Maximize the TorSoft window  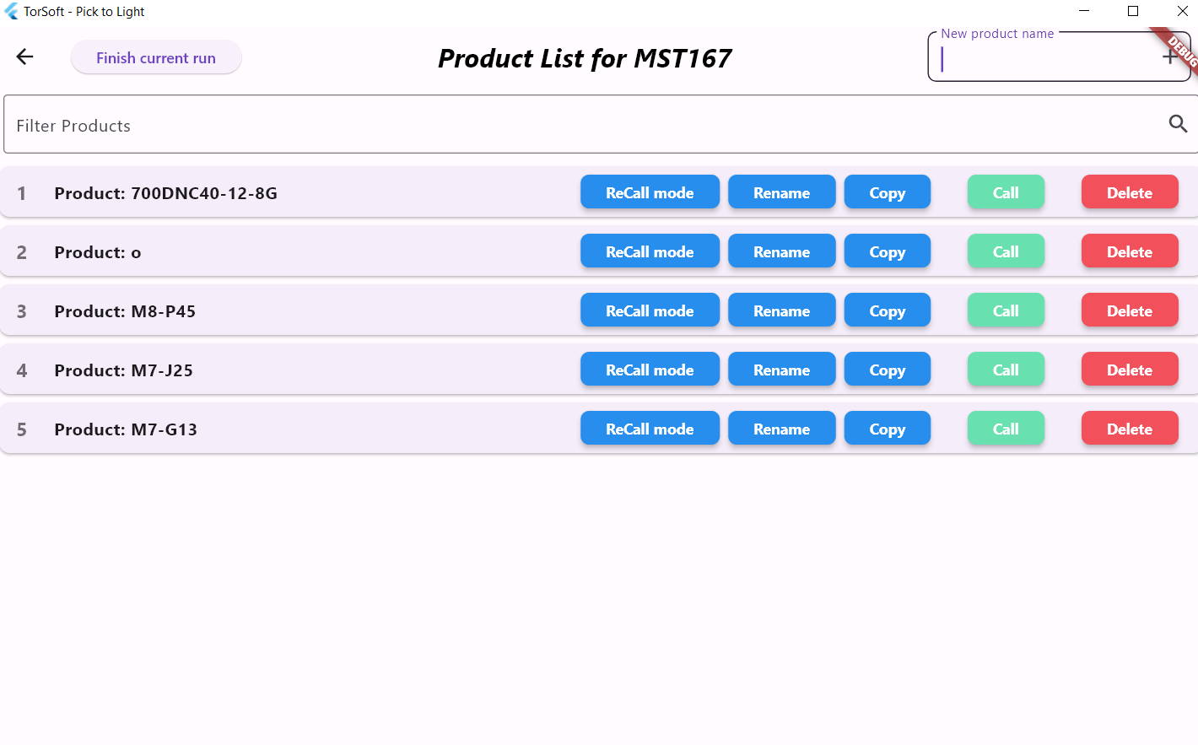point(1133,11)
